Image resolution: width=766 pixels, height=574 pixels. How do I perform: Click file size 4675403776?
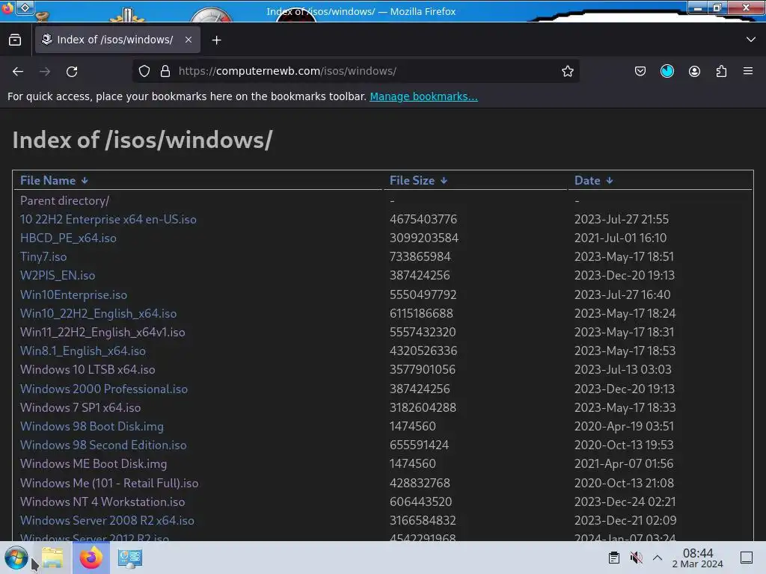pyautogui.click(x=423, y=219)
